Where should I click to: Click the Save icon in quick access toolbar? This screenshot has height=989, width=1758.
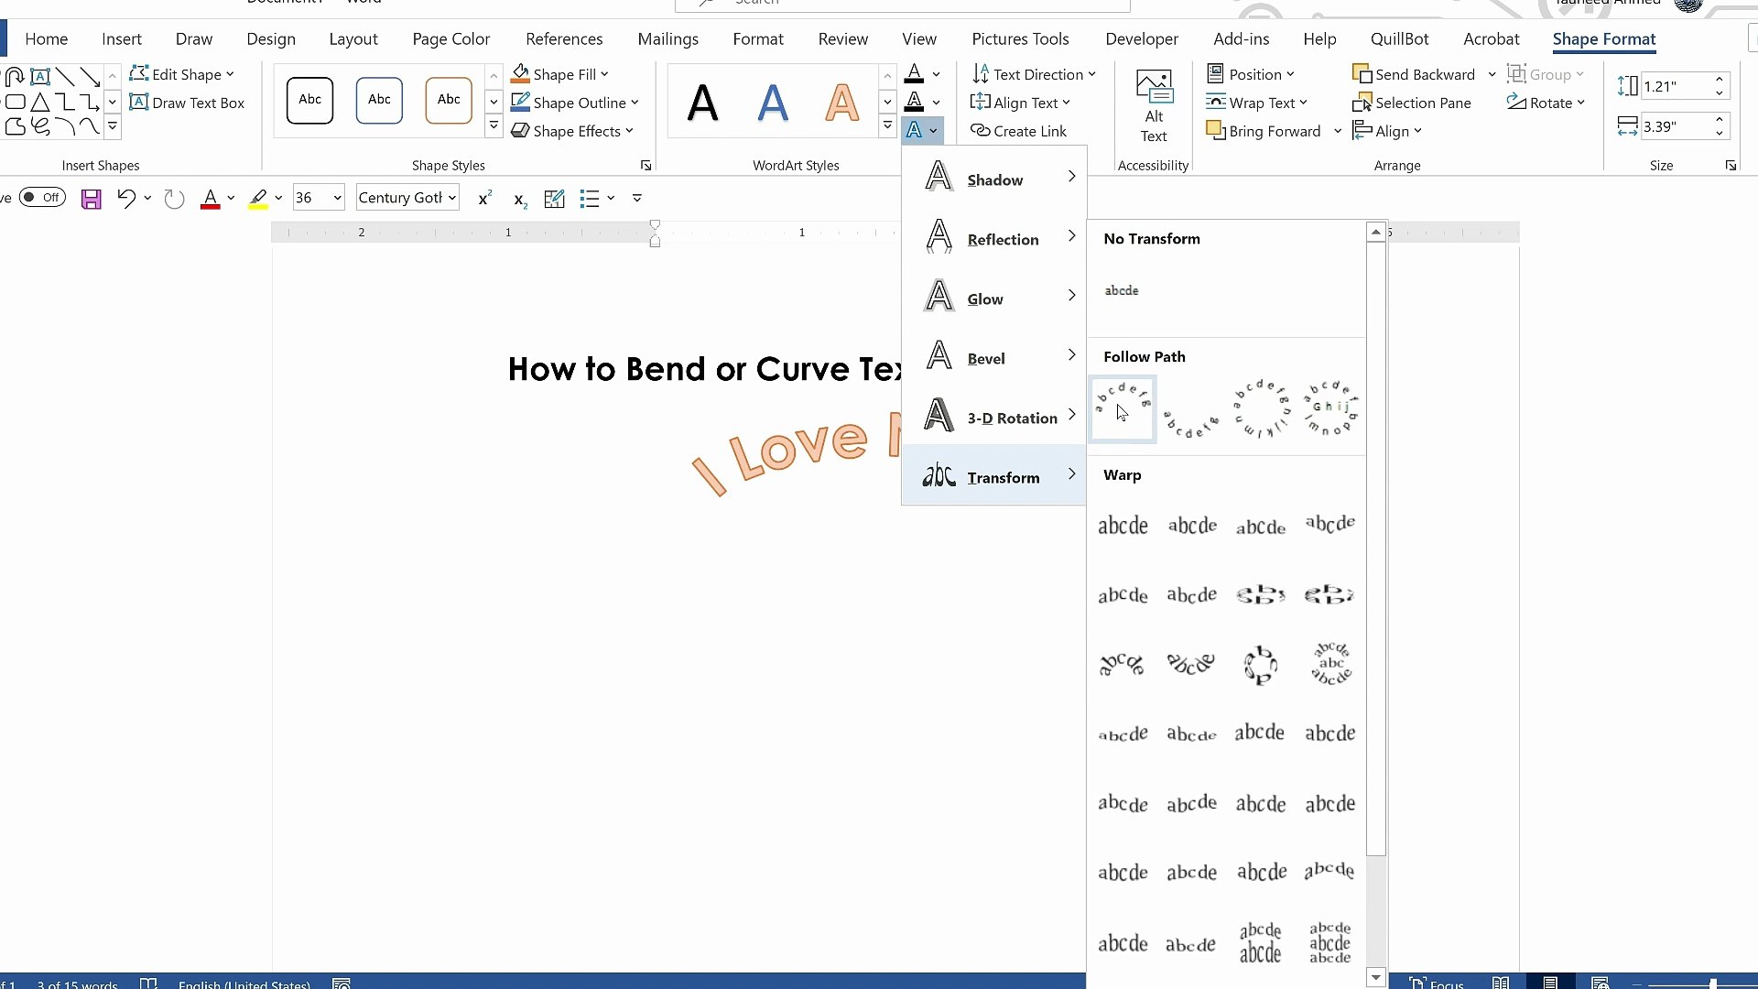91,199
